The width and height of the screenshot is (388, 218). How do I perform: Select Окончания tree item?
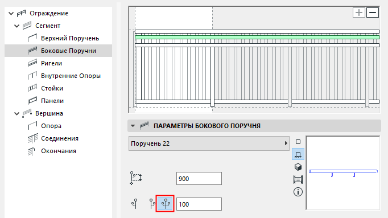[x=59, y=151]
